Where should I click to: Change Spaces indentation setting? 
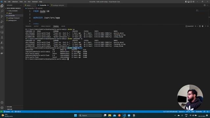pyautogui.click(x=181, y=111)
